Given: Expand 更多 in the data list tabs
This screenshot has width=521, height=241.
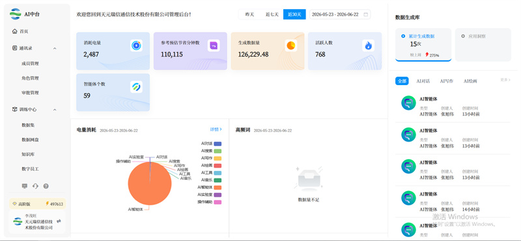Looking at the screenshot, I should pos(505,80).
